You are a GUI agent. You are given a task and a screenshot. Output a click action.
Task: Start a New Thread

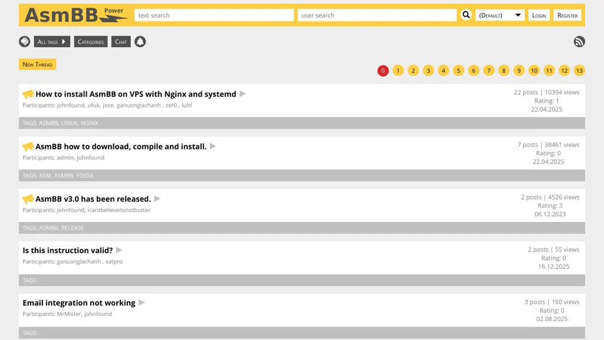pyautogui.click(x=37, y=64)
